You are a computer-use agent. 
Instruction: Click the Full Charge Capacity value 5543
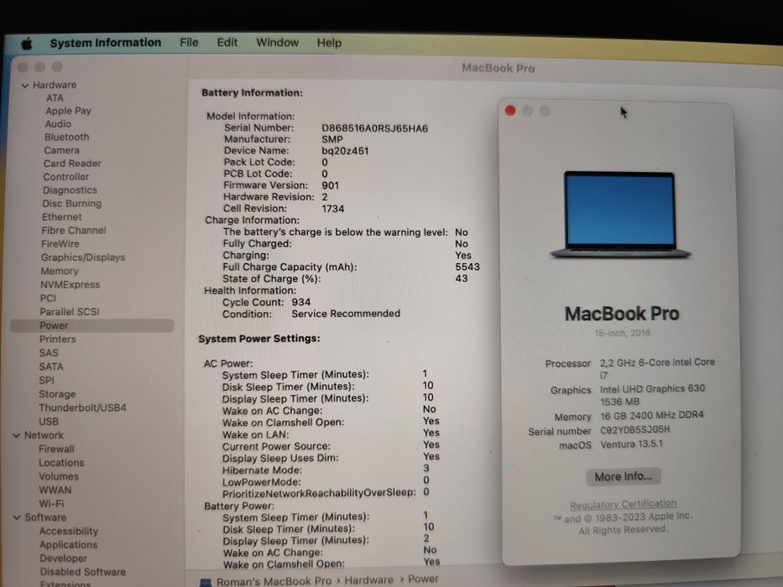click(467, 267)
